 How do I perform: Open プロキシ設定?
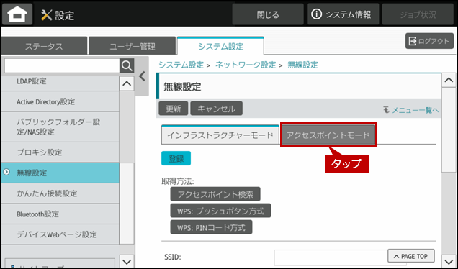pyautogui.click(x=60, y=152)
